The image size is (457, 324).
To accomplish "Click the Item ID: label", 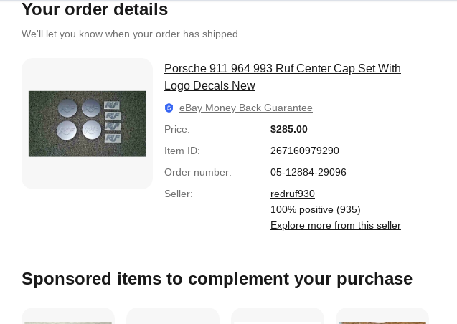I will [182, 151].
